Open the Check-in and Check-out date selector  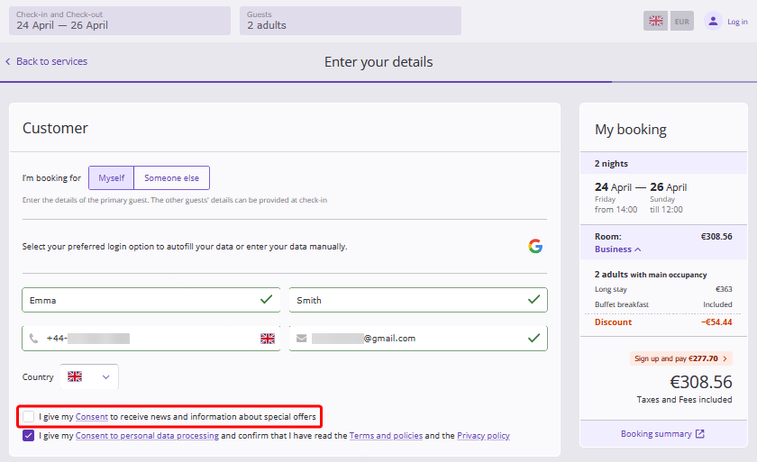point(120,21)
